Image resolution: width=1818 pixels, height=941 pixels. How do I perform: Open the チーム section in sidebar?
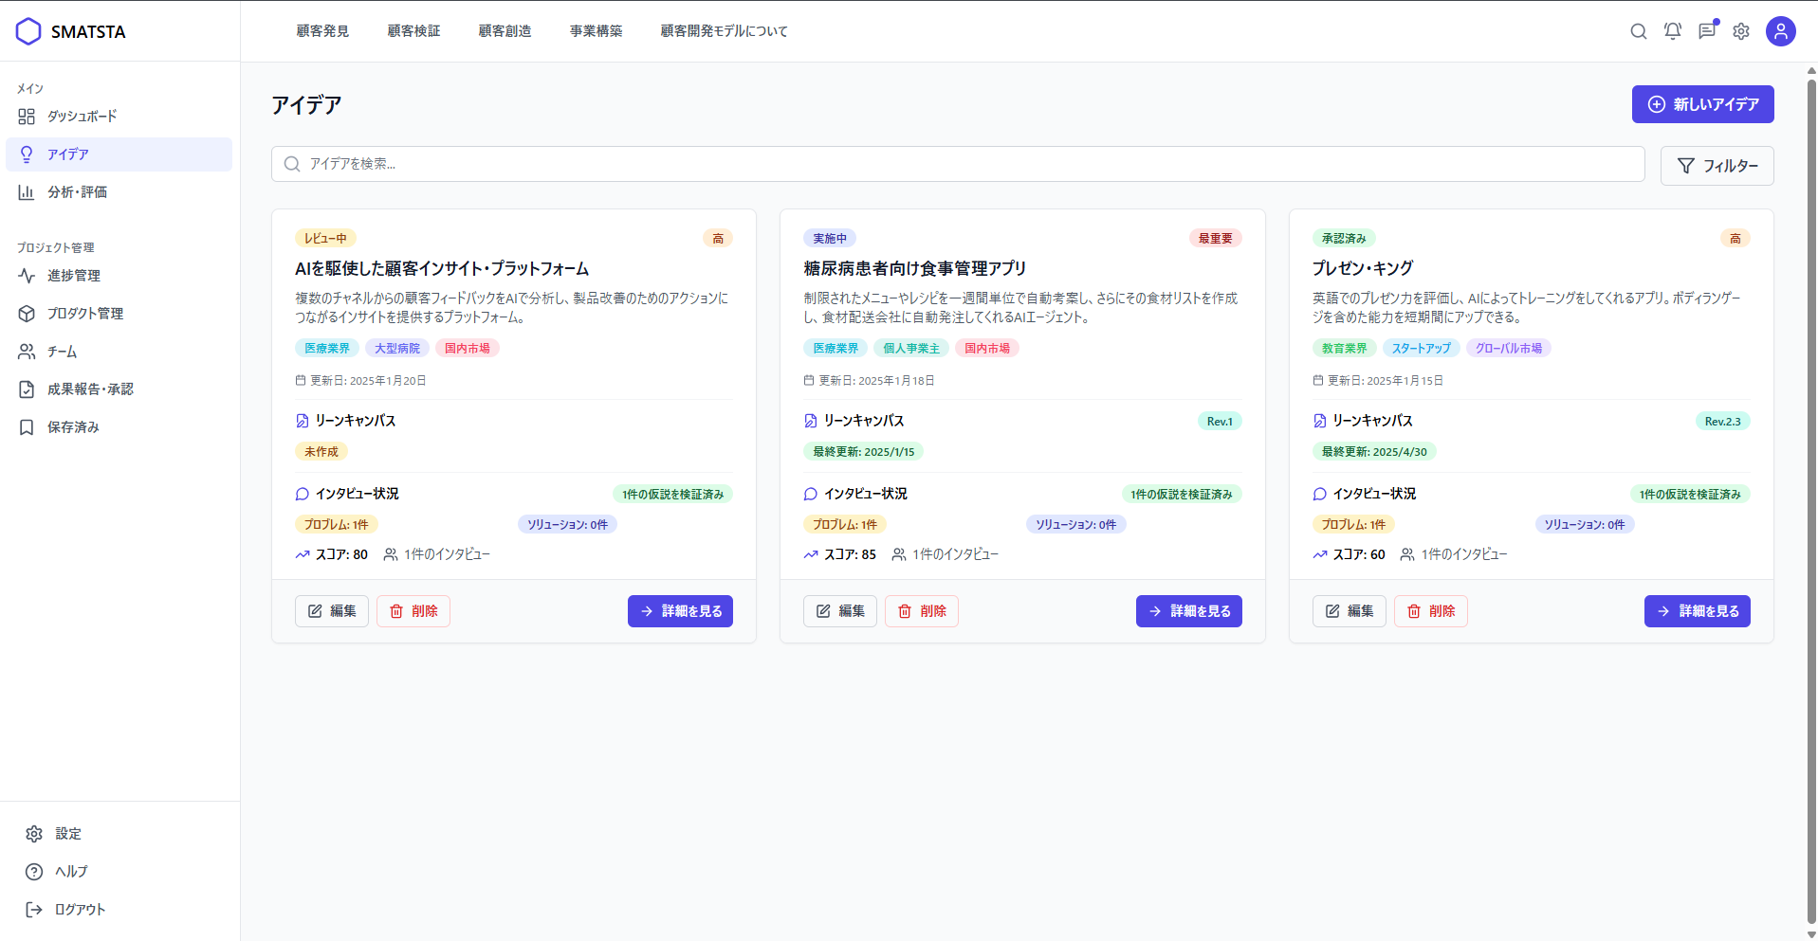62,351
